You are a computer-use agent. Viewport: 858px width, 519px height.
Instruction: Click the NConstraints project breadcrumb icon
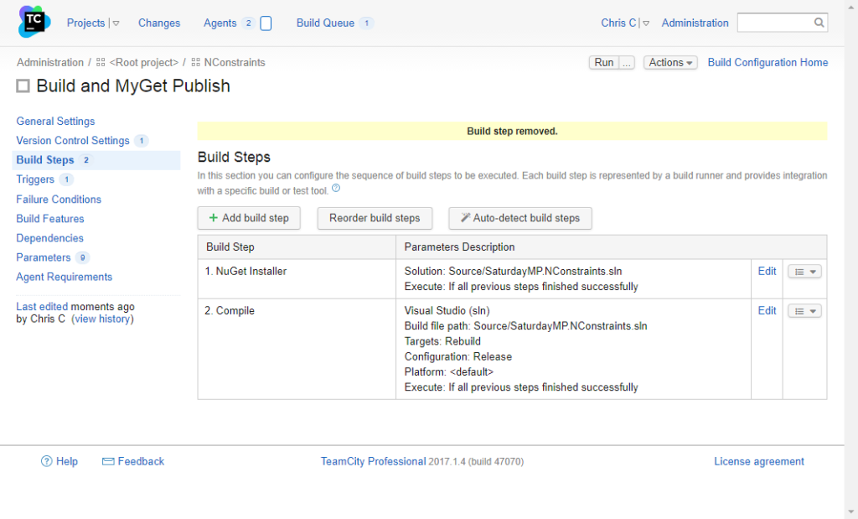195,63
